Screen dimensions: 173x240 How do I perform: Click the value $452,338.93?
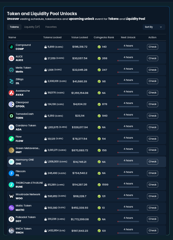(x=80, y=208)
